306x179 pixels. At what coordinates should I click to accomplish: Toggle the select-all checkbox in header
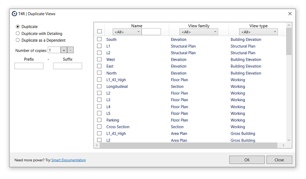click(x=99, y=31)
